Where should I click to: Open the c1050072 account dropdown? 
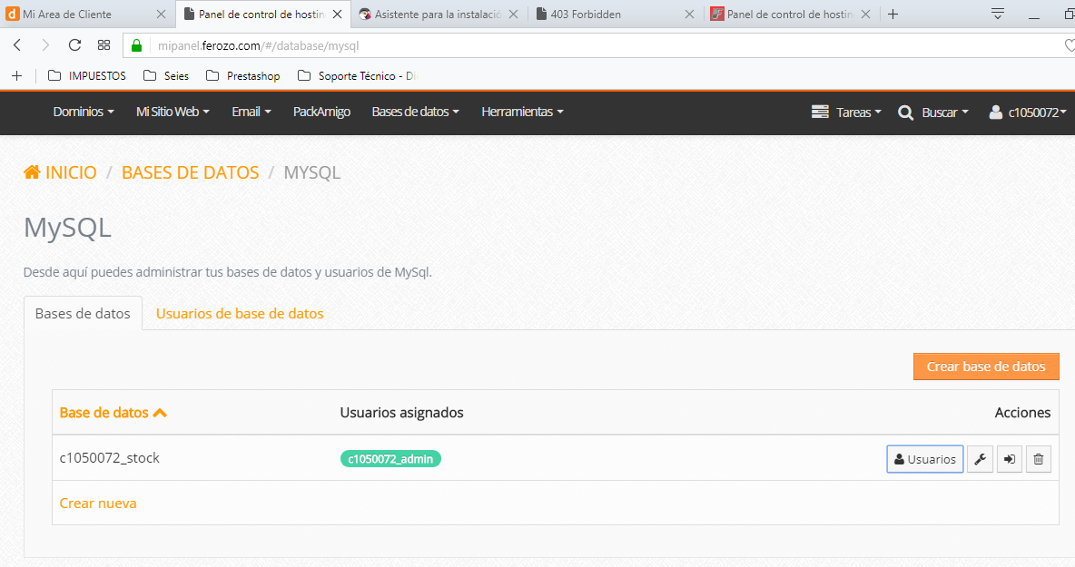click(1037, 112)
